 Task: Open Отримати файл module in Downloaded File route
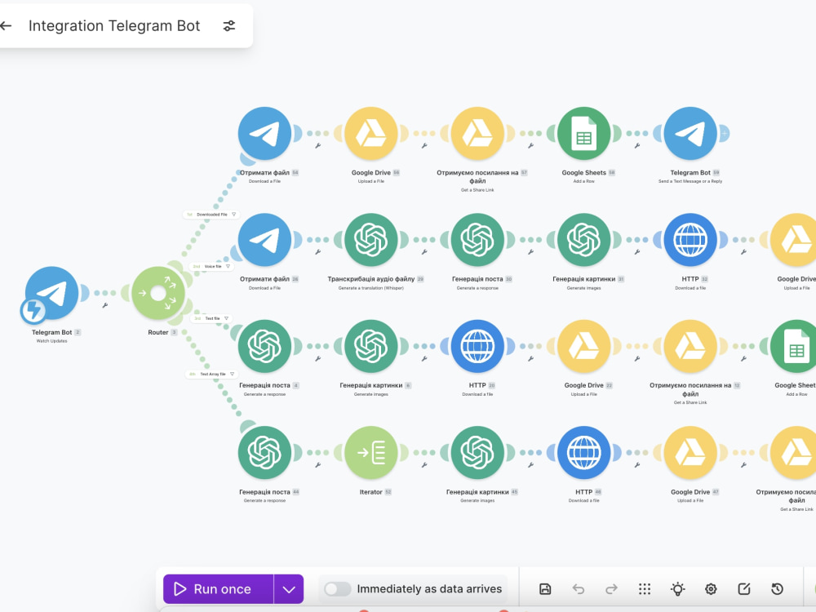[265, 133]
